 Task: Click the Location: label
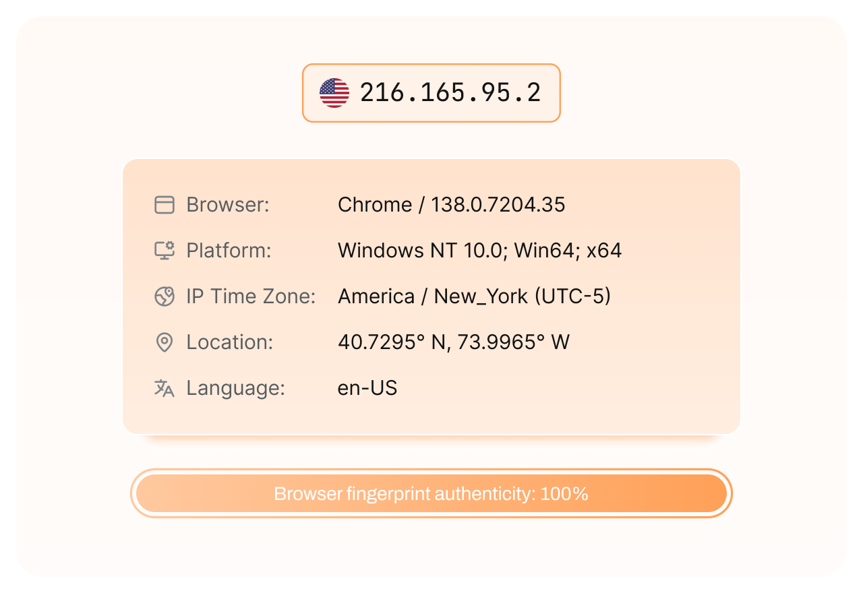230,342
